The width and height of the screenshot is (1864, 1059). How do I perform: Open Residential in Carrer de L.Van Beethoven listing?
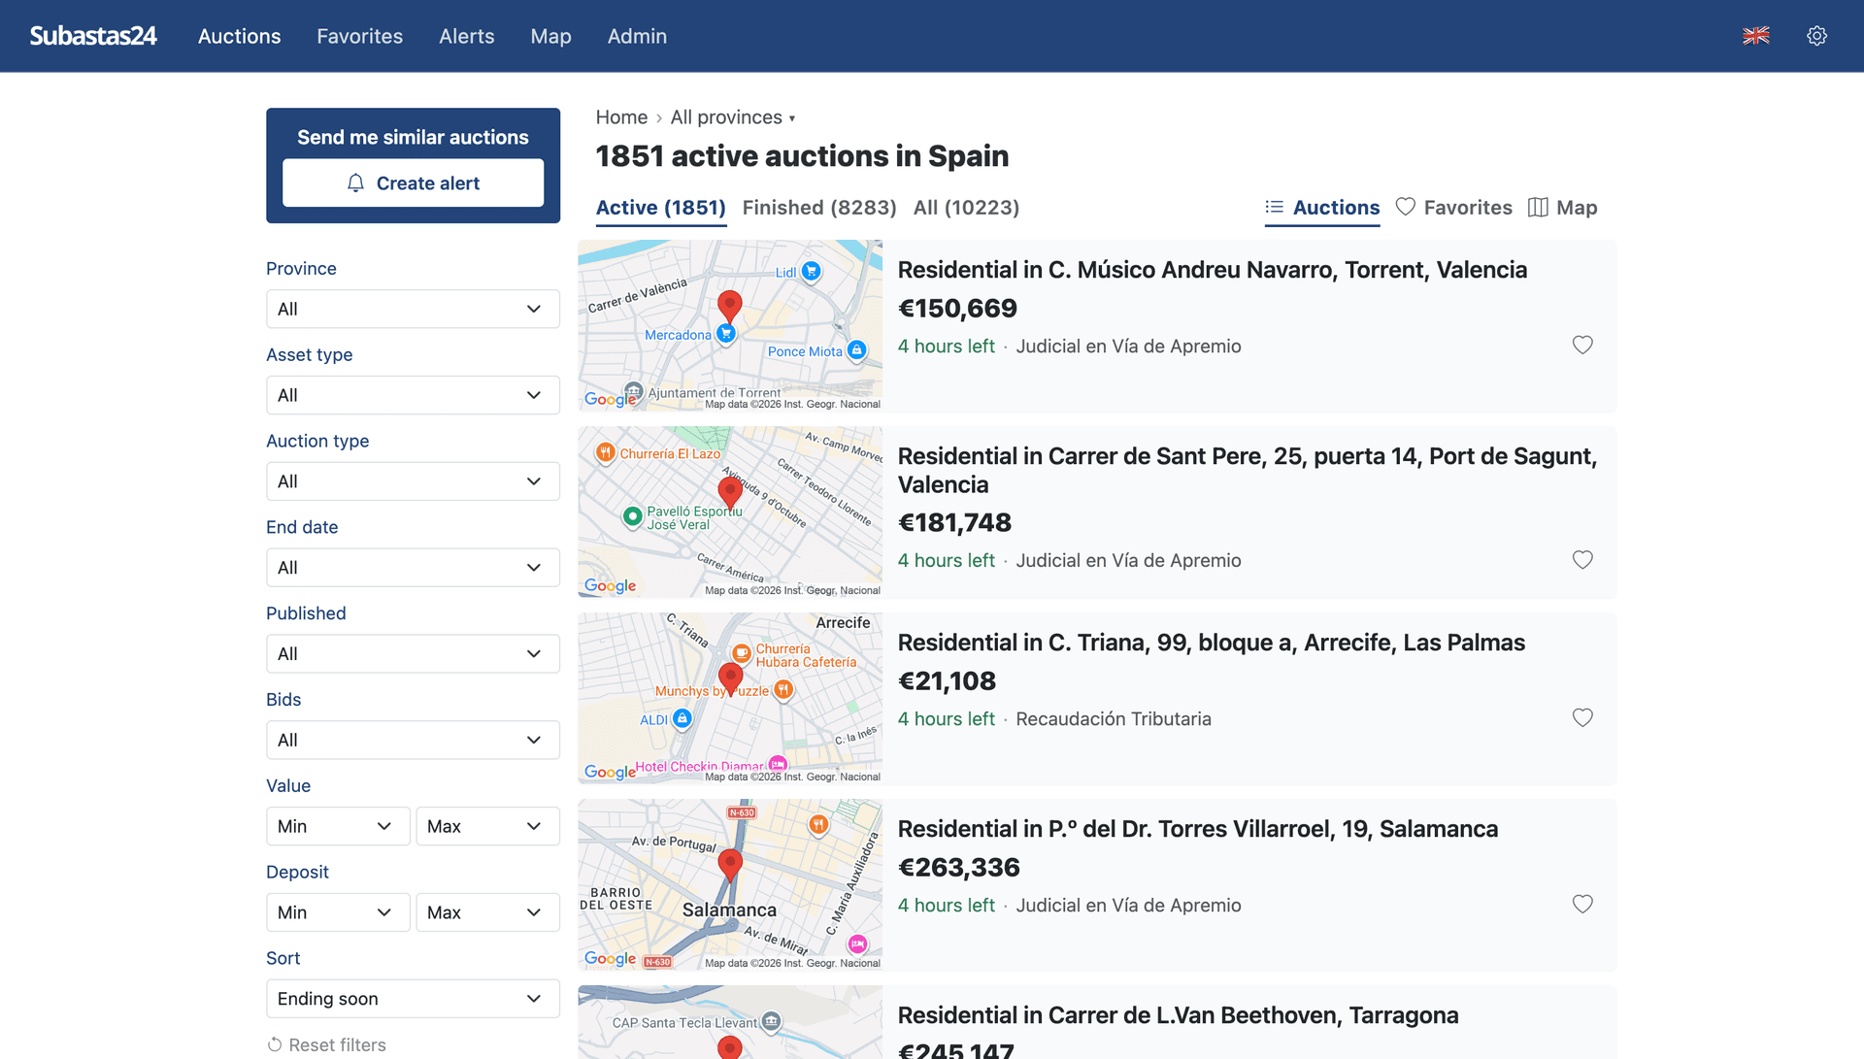click(x=1178, y=1015)
